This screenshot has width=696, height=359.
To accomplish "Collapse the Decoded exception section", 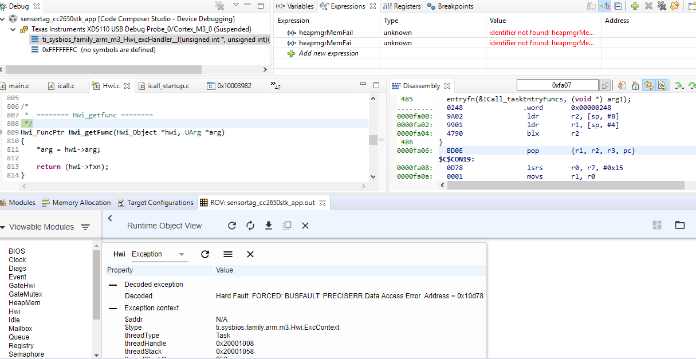I will point(112,285).
